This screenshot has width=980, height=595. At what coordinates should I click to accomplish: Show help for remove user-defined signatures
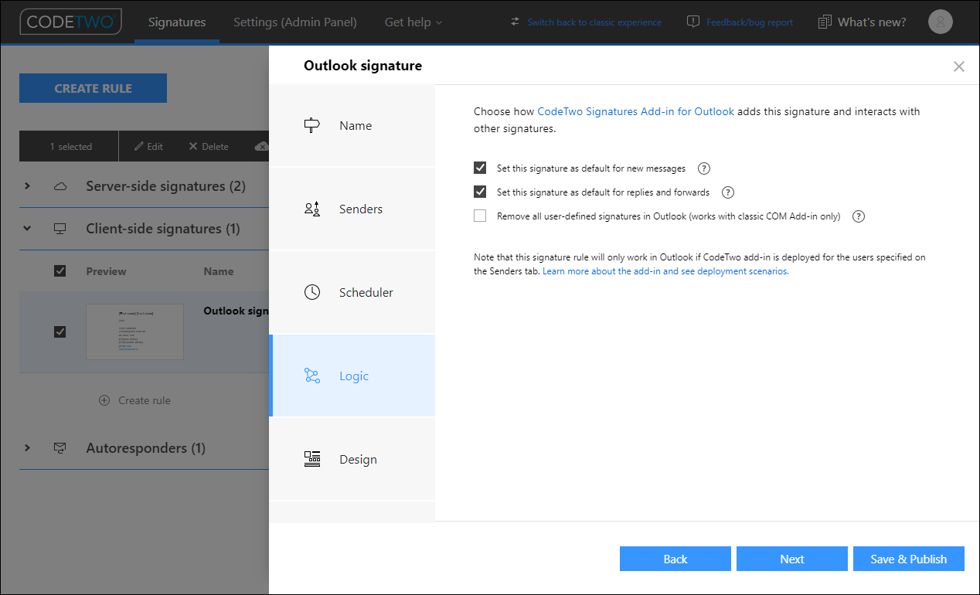click(859, 216)
